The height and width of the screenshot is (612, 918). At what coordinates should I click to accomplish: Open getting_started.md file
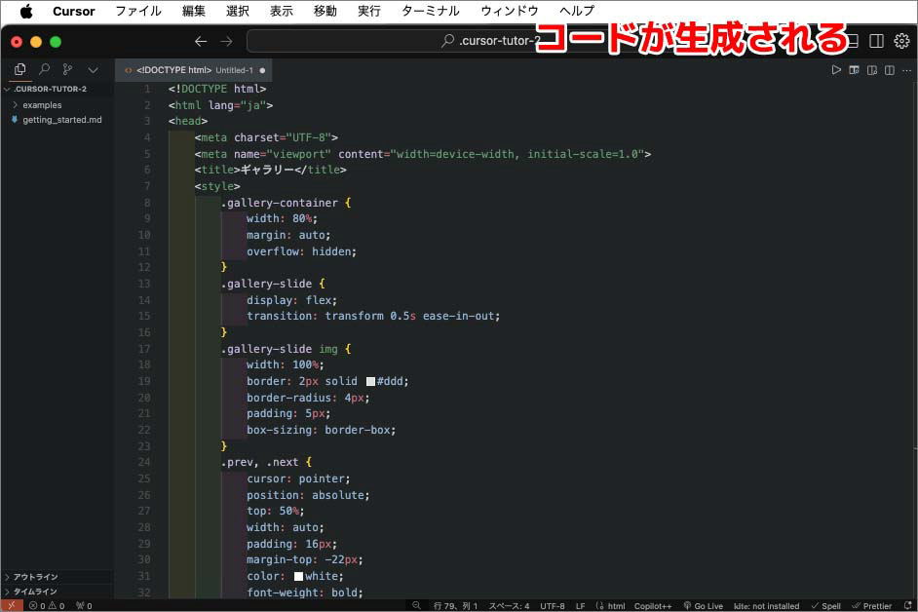[61, 120]
